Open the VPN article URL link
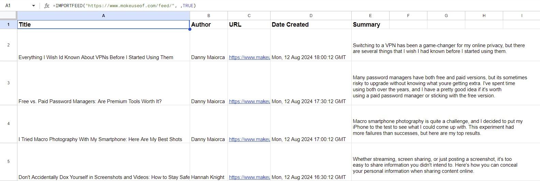 coord(249,57)
